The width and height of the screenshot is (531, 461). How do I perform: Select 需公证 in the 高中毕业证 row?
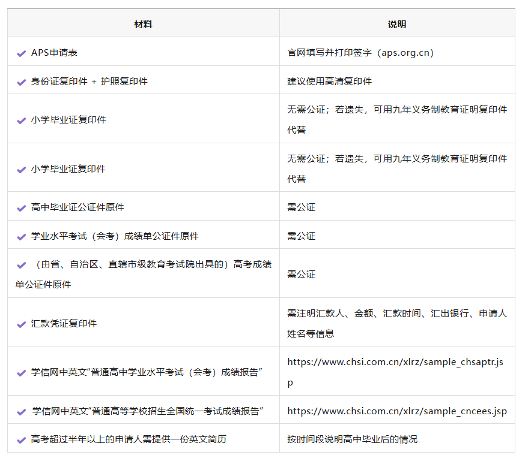302,207
